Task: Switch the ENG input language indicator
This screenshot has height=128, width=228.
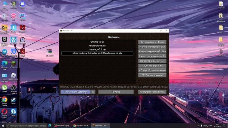Action: coord(211,126)
